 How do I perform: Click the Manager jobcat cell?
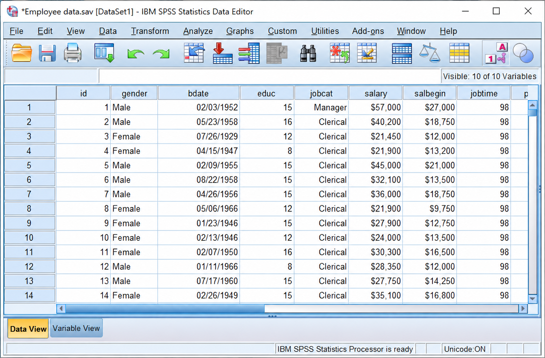321,107
